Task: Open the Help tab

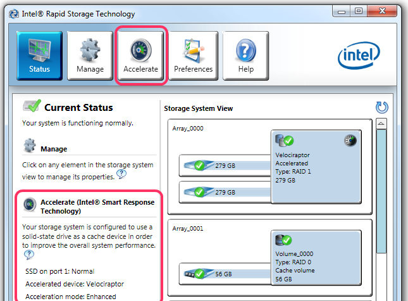Action: tap(245, 56)
